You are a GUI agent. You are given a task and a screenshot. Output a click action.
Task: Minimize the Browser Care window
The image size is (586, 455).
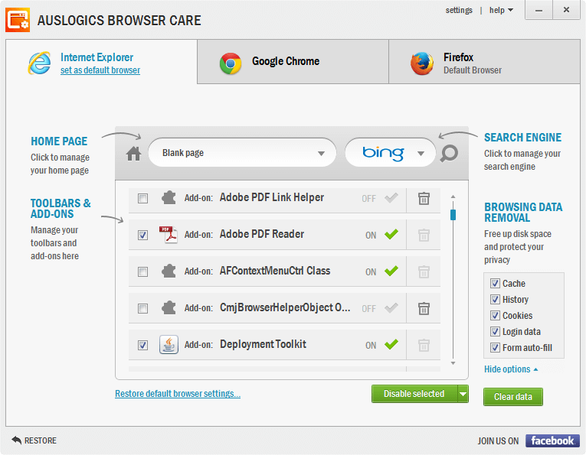tap(539, 10)
